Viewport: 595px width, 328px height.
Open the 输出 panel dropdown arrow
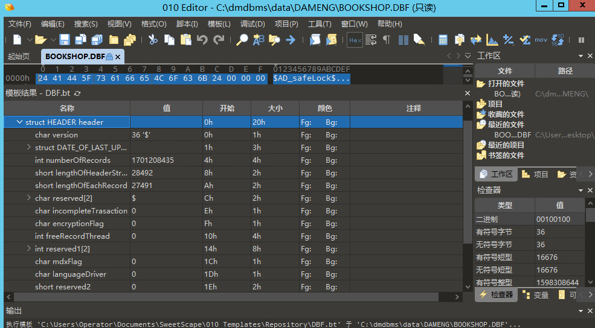(x=581, y=311)
